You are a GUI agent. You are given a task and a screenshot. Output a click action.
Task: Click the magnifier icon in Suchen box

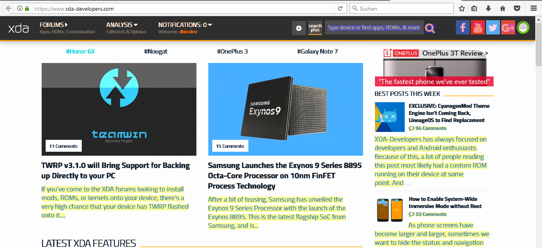(354, 8)
